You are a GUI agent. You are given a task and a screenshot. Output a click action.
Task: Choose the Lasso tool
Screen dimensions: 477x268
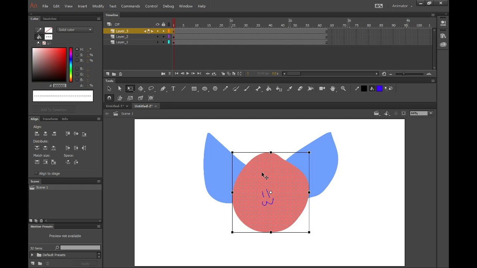pyautogui.click(x=151, y=89)
